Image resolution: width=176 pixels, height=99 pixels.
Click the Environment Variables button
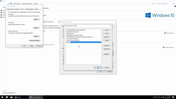(35, 40)
